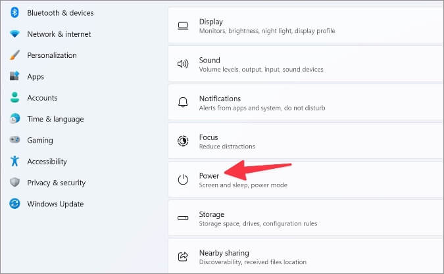The image size is (444, 274).
Task: Click the Display monitor icon
Action: (183, 26)
